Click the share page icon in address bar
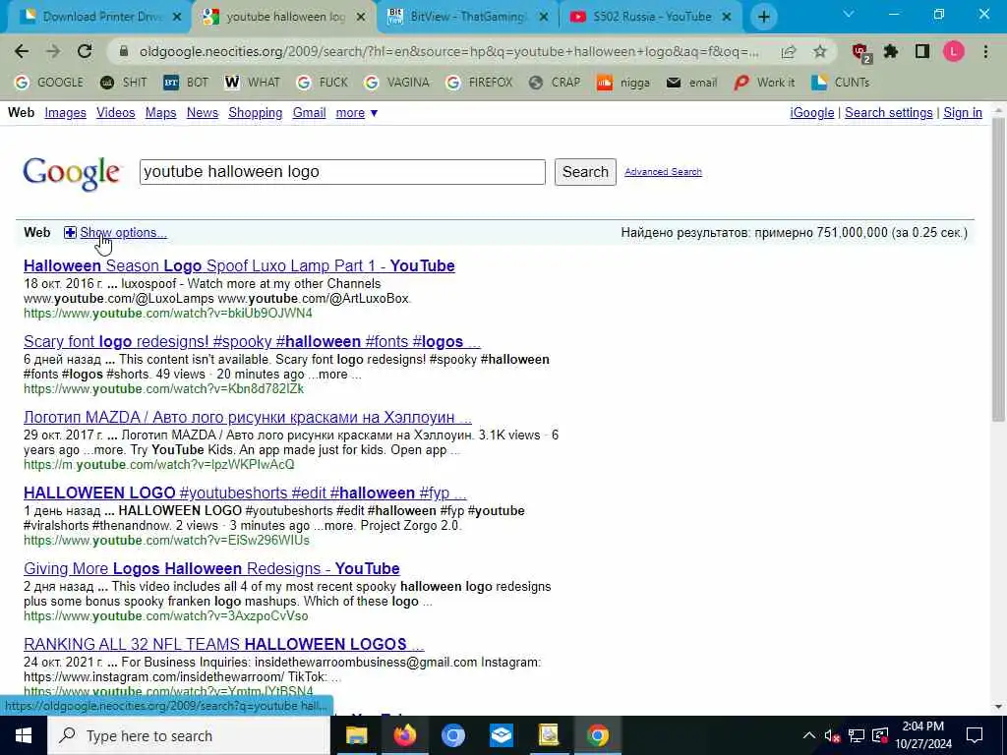1007x755 pixels. [789, 51]
